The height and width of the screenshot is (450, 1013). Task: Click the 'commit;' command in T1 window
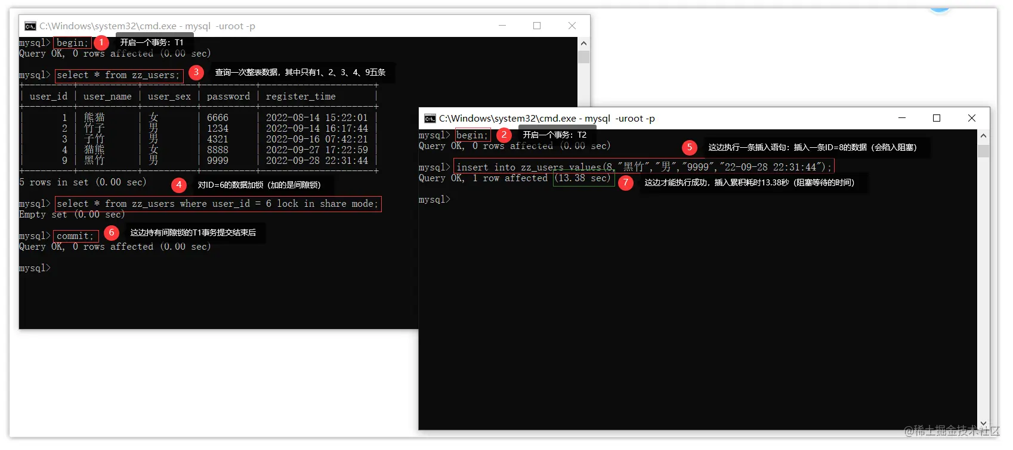75,236
